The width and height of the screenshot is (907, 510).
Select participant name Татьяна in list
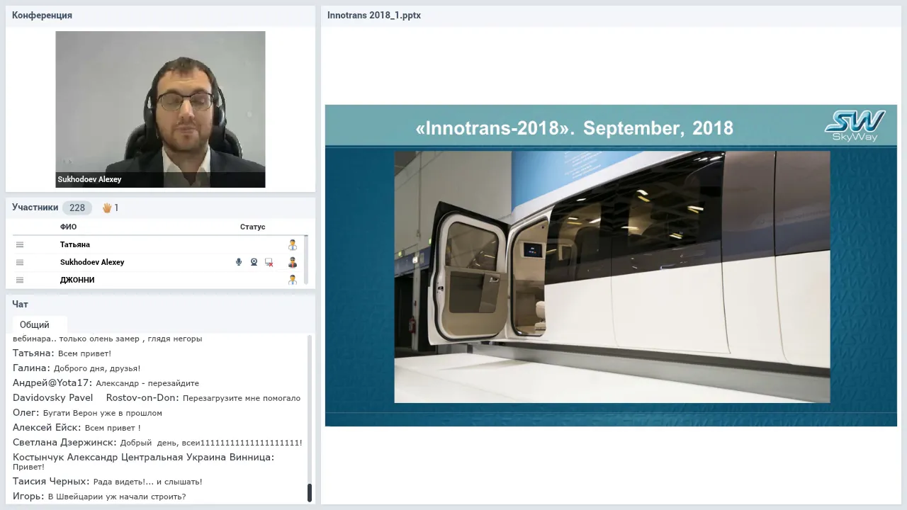click(75, 244)
